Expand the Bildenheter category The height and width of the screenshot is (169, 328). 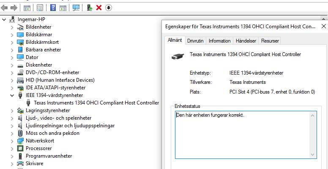pos(12,27)
